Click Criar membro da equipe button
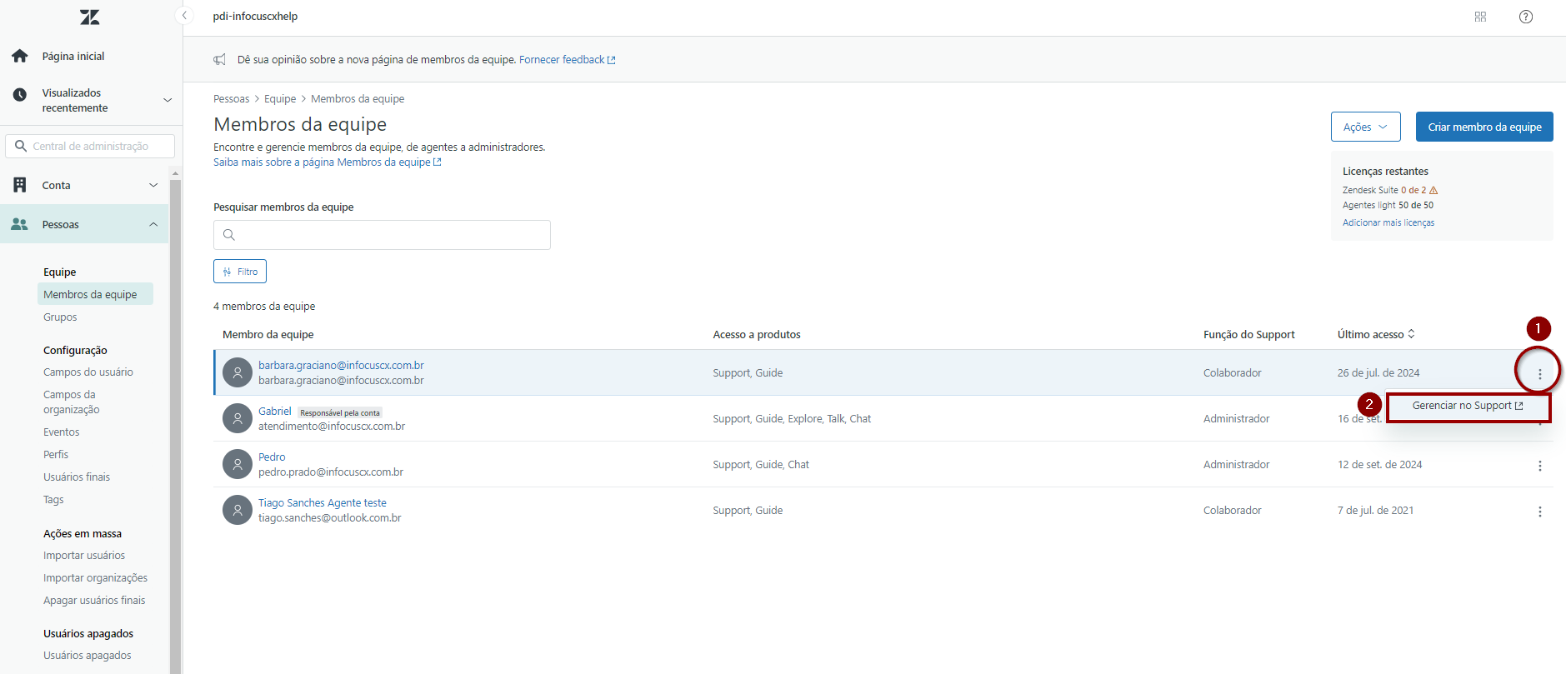Viewport: 1566px width, 674px height. coord(1483,127)
